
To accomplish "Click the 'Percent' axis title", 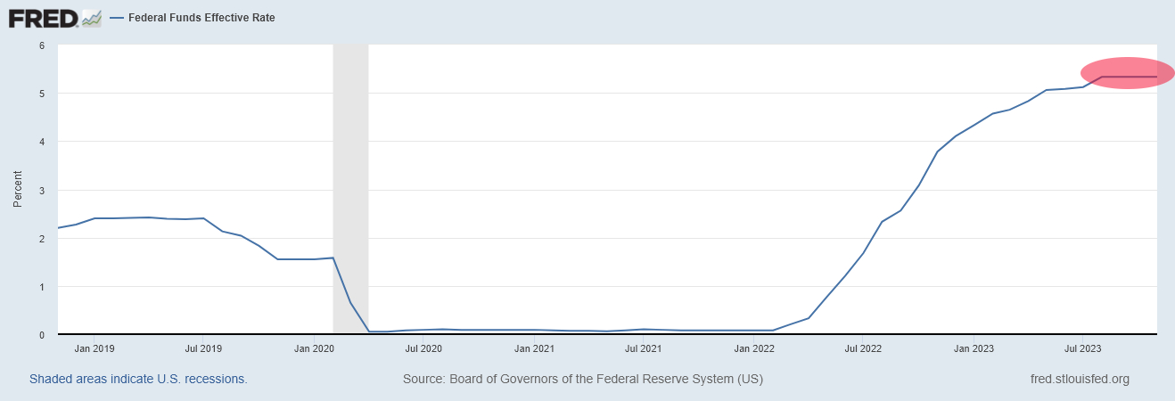I will coord(18,189).
